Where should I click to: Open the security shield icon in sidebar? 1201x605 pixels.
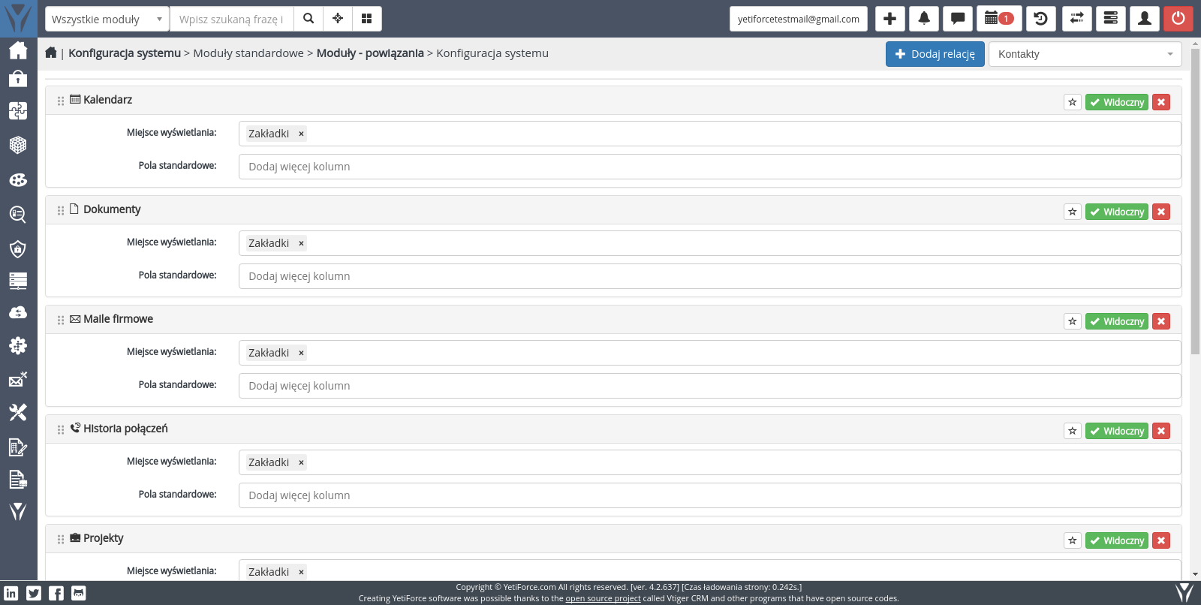point(18,249)
